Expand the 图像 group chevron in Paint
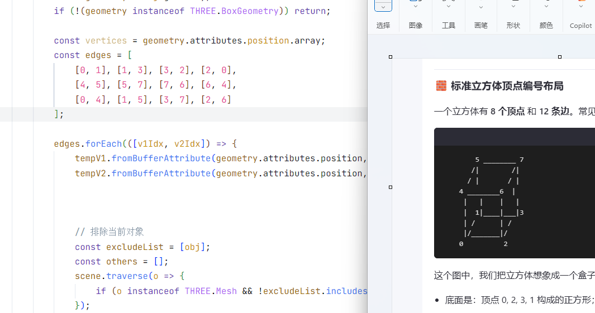Screen dimensions: 595x313 pyautogui.click(x=416, y=7)
